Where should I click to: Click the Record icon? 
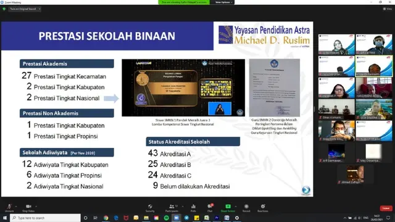pos(246,207)
